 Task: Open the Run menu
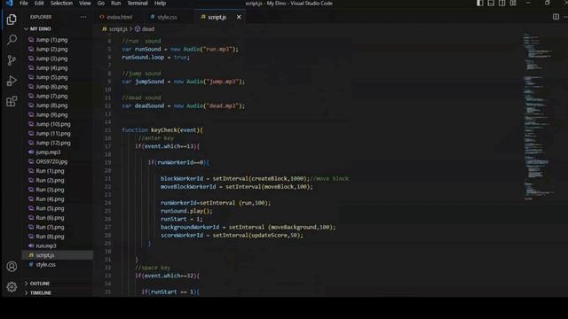(x=116, y=4)
